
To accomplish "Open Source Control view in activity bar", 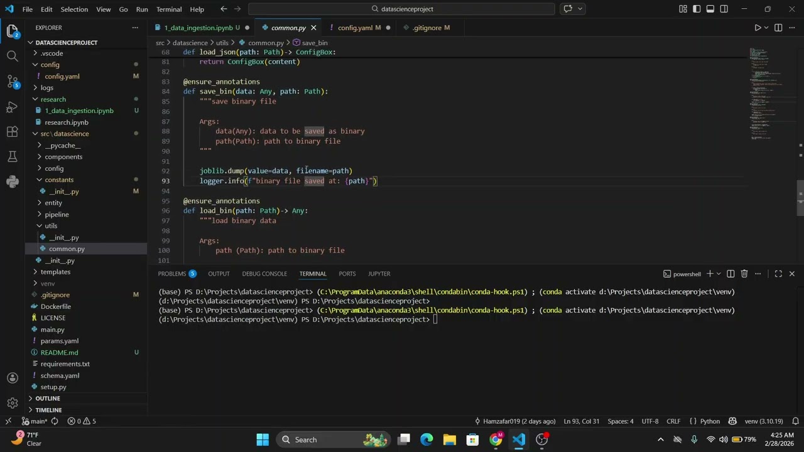I will [12, 81].
